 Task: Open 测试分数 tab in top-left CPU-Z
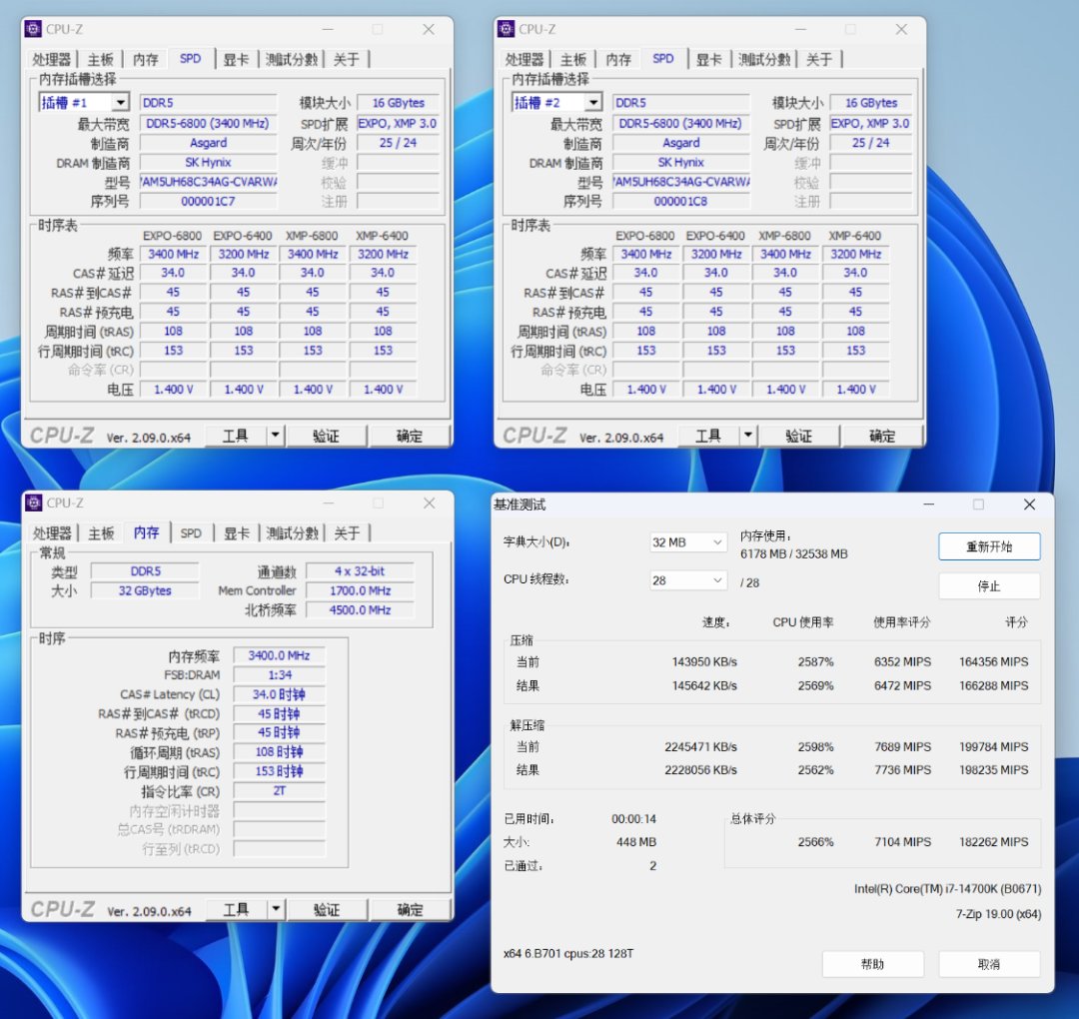(x=292, y=60)
